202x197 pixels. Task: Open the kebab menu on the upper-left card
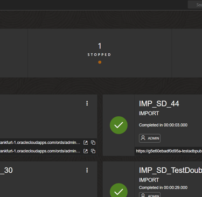point(87,103)
